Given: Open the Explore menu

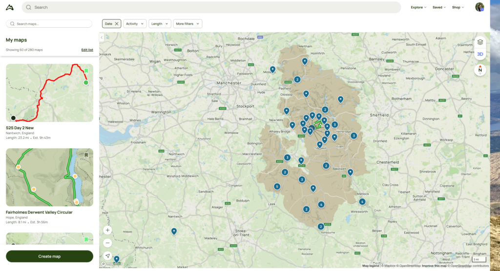Looking at the screenshot, I should (418, 7).
